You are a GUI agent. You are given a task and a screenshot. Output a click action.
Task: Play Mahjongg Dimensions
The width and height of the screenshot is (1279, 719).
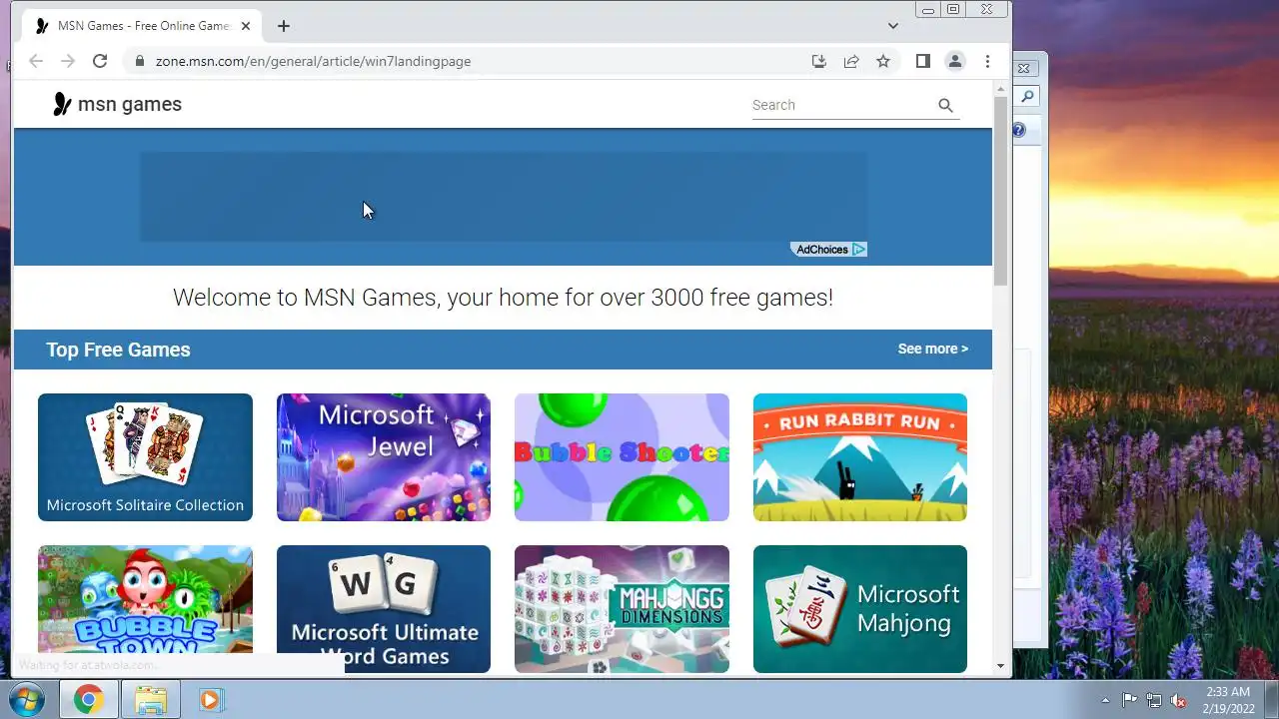[x=622, y=609]
